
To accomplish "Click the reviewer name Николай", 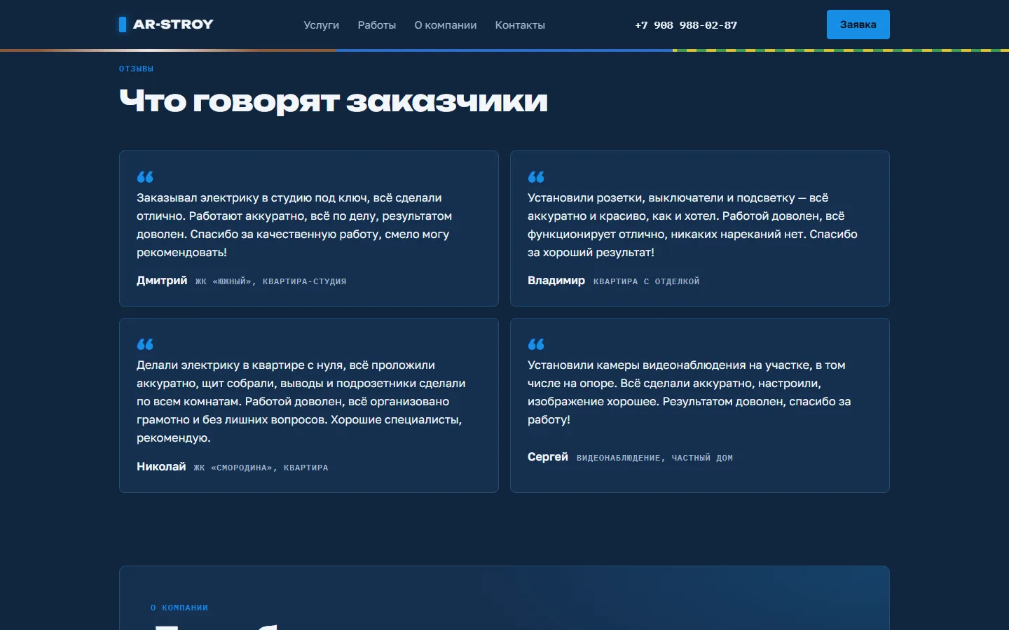I will point(161,466).
